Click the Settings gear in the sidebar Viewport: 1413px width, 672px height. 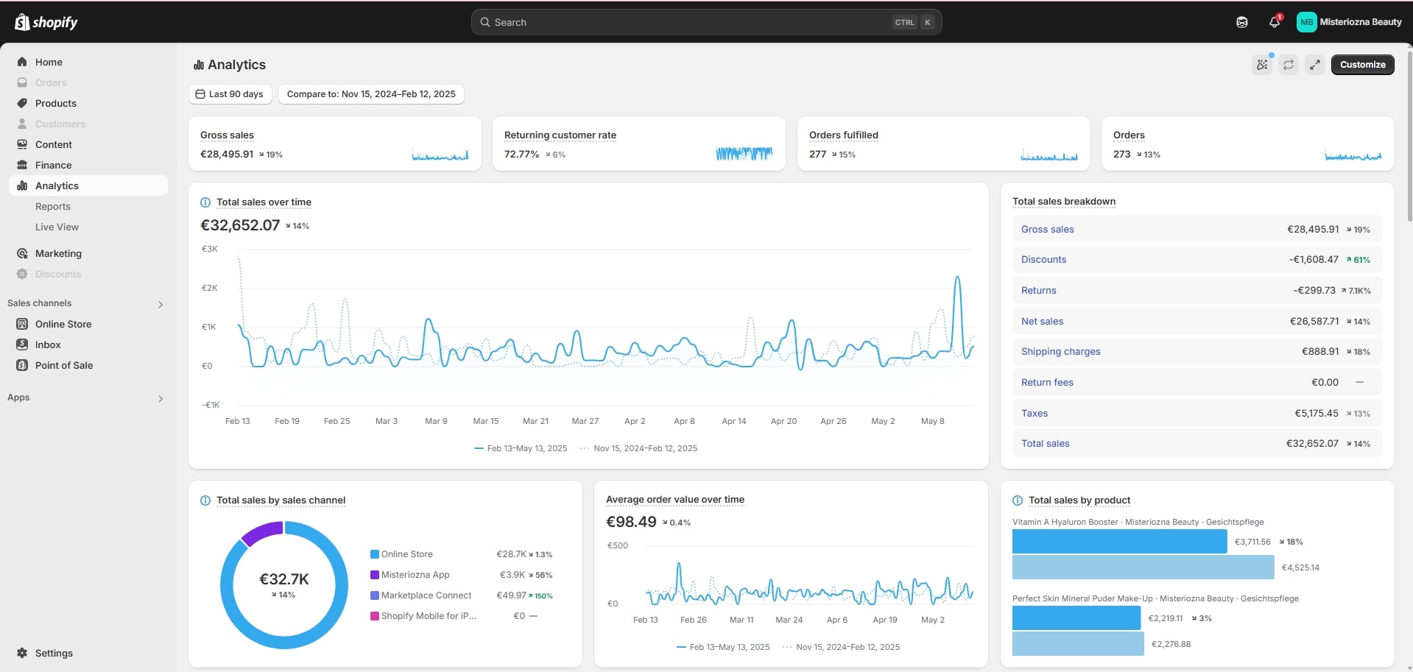22,653
